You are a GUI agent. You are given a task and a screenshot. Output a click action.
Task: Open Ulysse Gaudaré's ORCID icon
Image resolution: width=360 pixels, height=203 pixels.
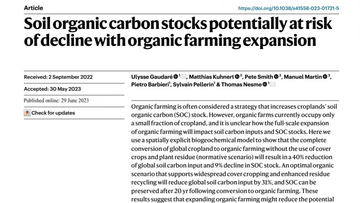point(176,77)
